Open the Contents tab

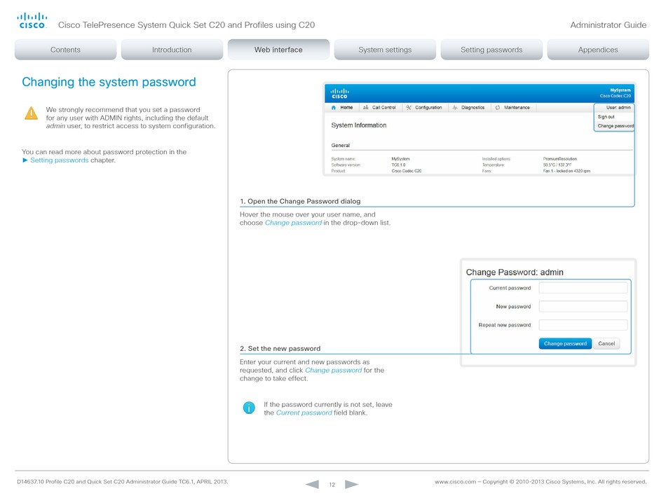[65, 50]
